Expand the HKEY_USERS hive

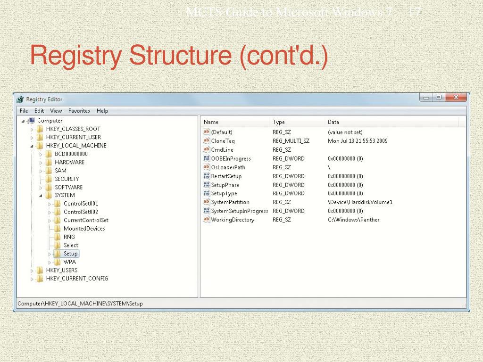click(32, 271)
